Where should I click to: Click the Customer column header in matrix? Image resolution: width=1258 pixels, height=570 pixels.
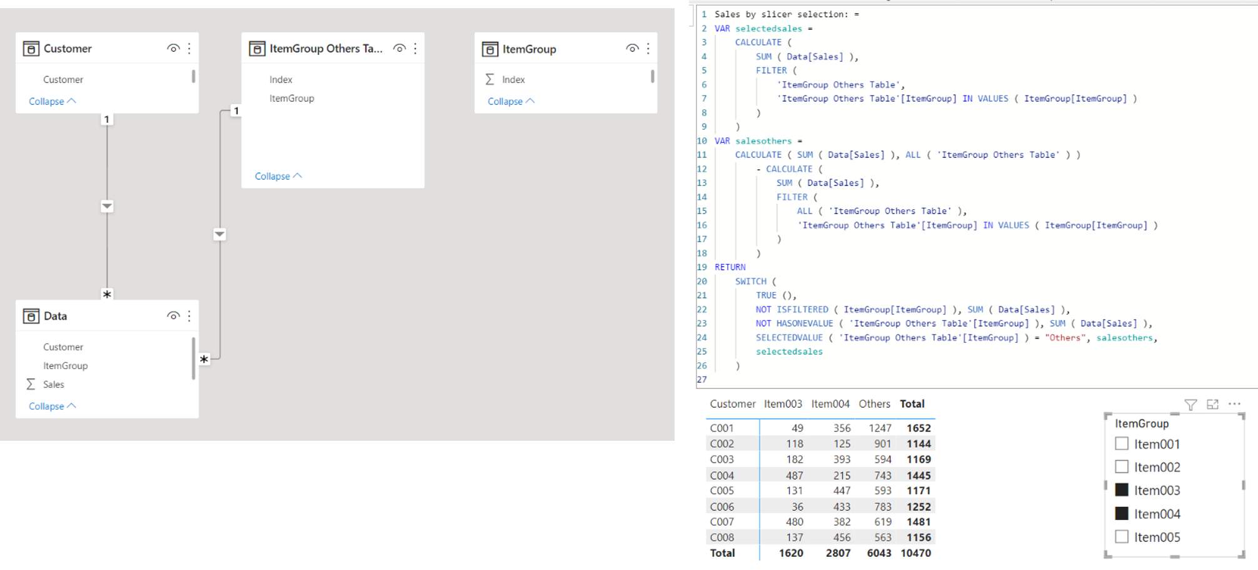point(733,404)
